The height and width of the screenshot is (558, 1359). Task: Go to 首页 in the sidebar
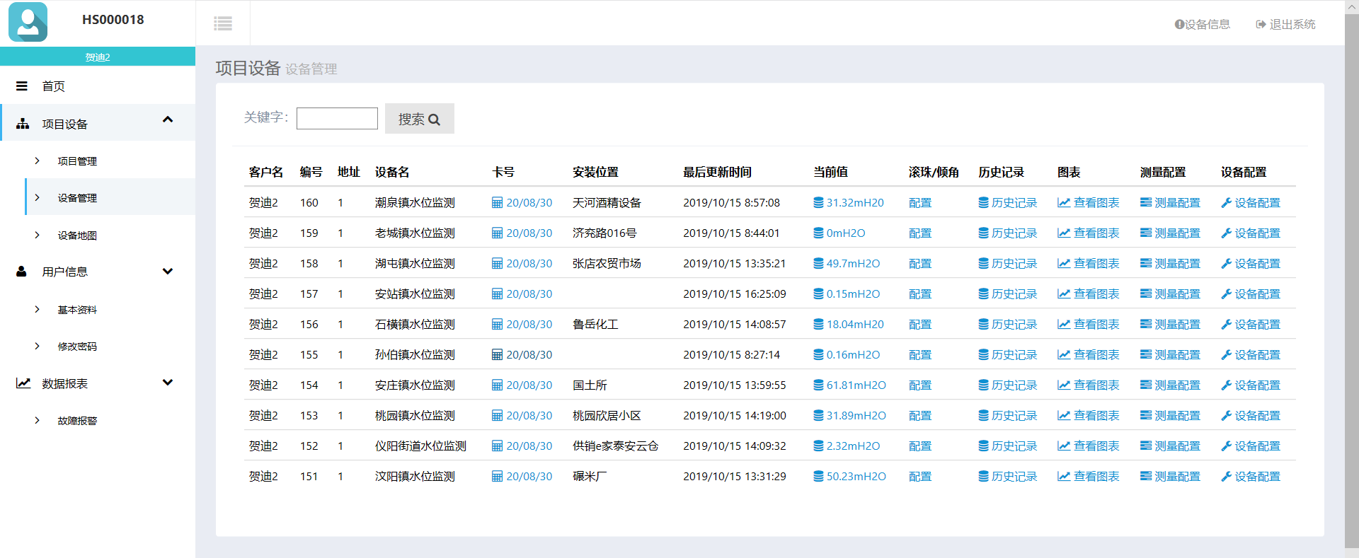point(54,86)
